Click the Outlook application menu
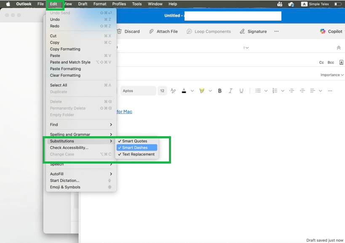The width and height of the screenshot is (345, 243). coord(24,4)
